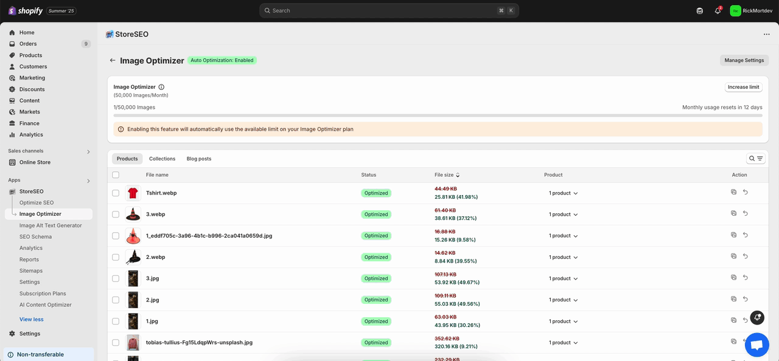Restore the original image for 2.jpg

[746, 299]
